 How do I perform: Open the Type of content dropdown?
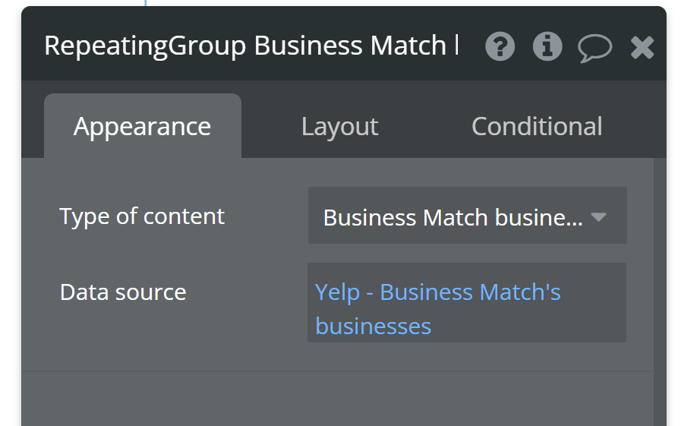453,217
